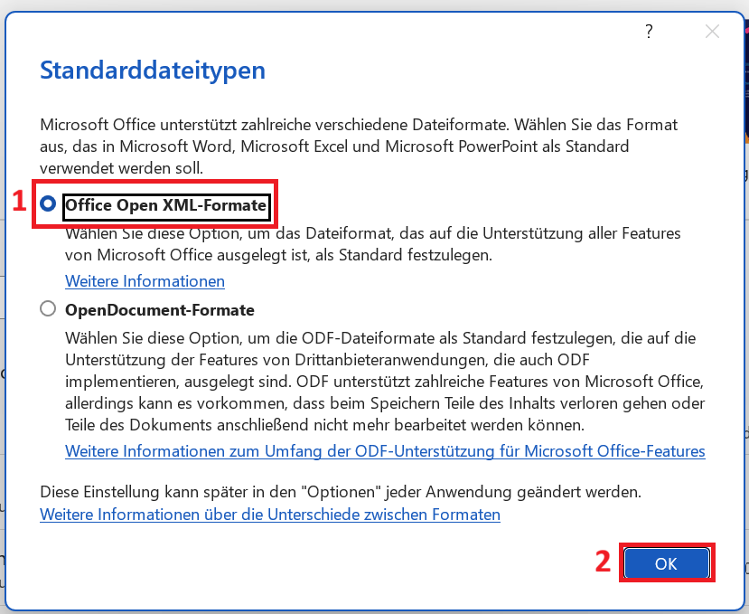The image size is (749, 614).
Task: Confirm the selection with the OK button
Action: (666, 563)
